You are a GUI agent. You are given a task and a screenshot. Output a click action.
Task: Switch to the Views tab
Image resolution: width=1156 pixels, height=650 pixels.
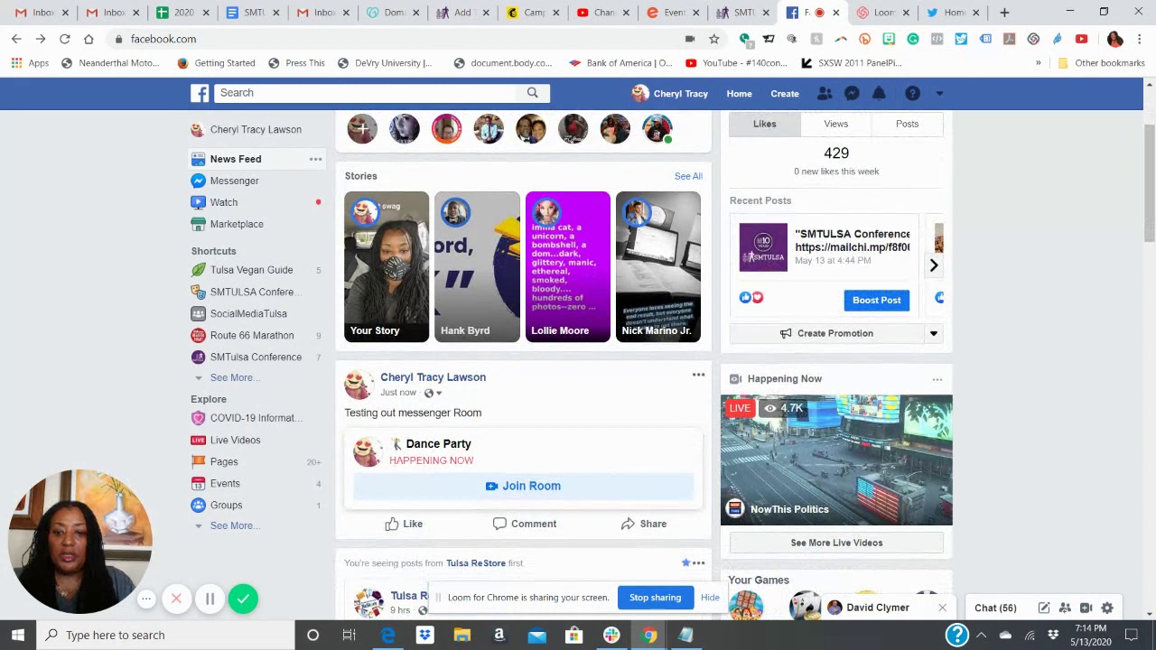835,124
